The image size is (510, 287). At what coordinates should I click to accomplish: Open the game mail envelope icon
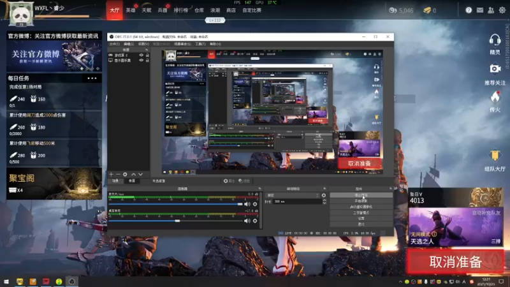tap(480, 10)
